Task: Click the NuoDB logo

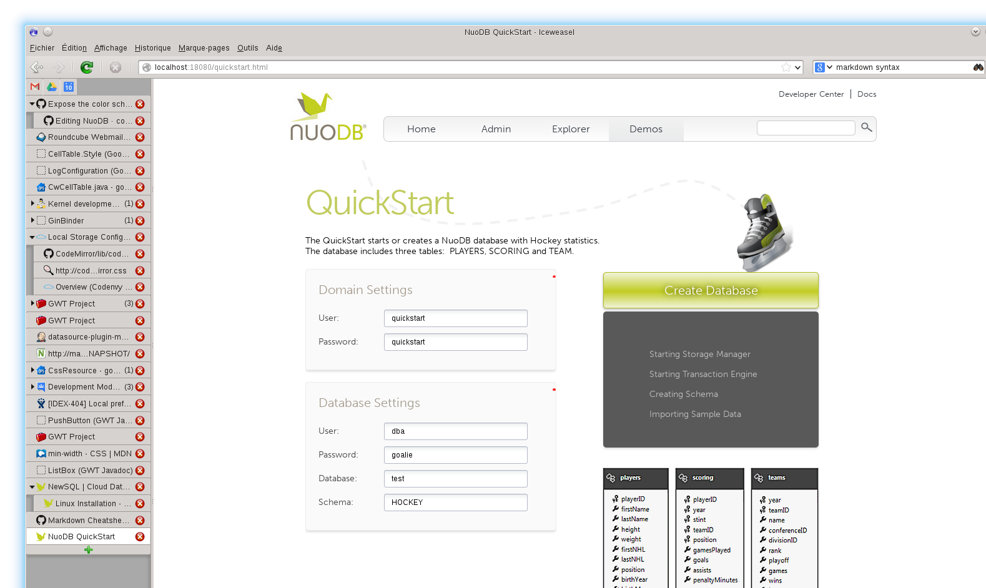Action: (x=328, y=117)
